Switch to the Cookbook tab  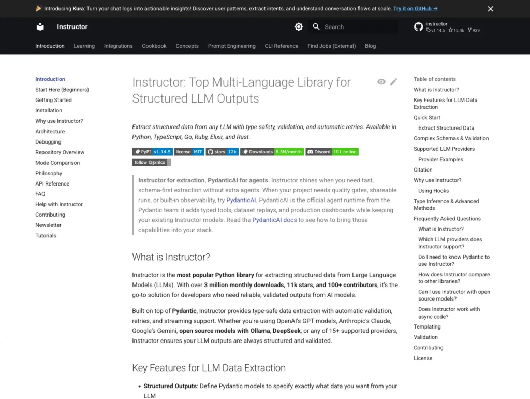pos(154,46)
